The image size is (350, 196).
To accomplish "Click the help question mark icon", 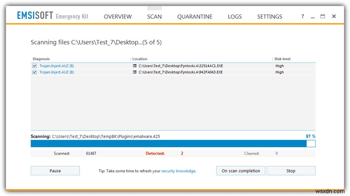I will tap(302, 16).
